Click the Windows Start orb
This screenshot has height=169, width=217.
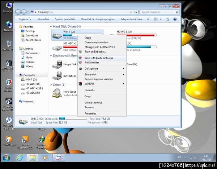point(7,157)
